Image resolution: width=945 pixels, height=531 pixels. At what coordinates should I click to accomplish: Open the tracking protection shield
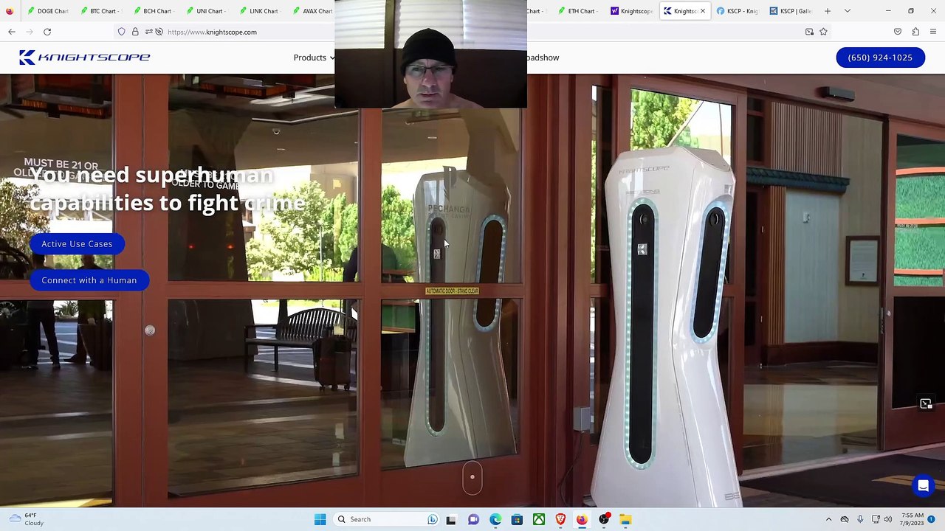tap(121, 32)
